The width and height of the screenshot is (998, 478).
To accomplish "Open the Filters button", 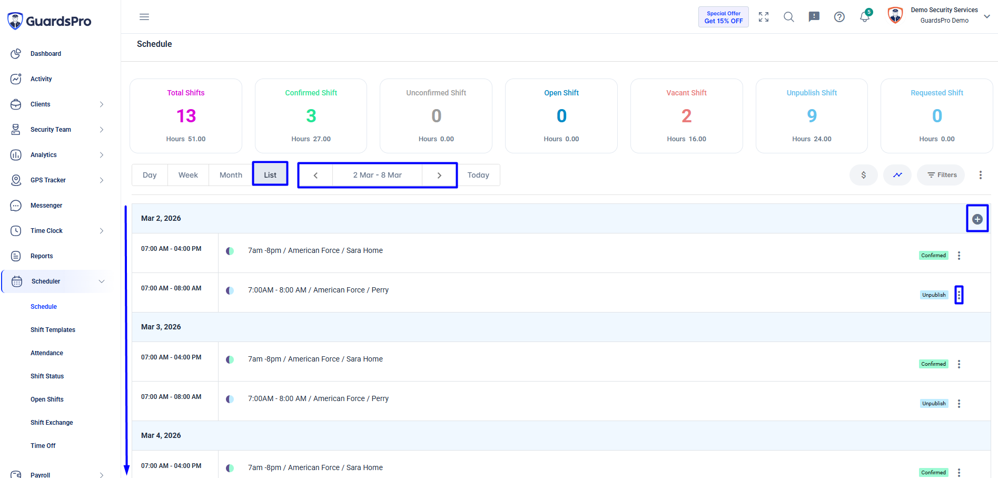I will pyautogui.click(x=941, y=175).
